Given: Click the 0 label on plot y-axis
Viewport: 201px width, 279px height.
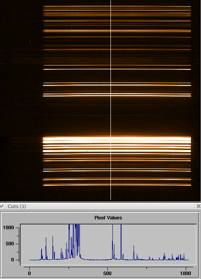Looking at the screenshot, I should 13,260.
